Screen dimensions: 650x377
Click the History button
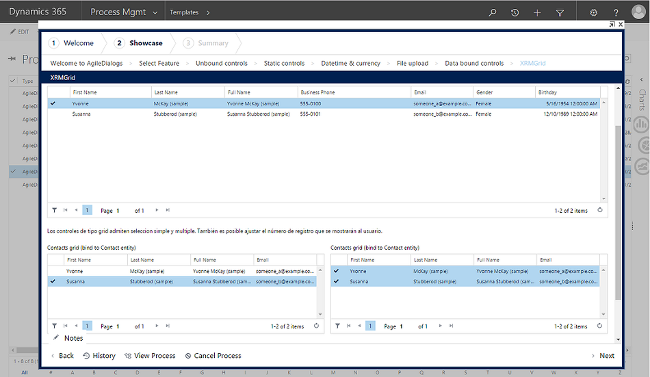[x=99, y=356]
